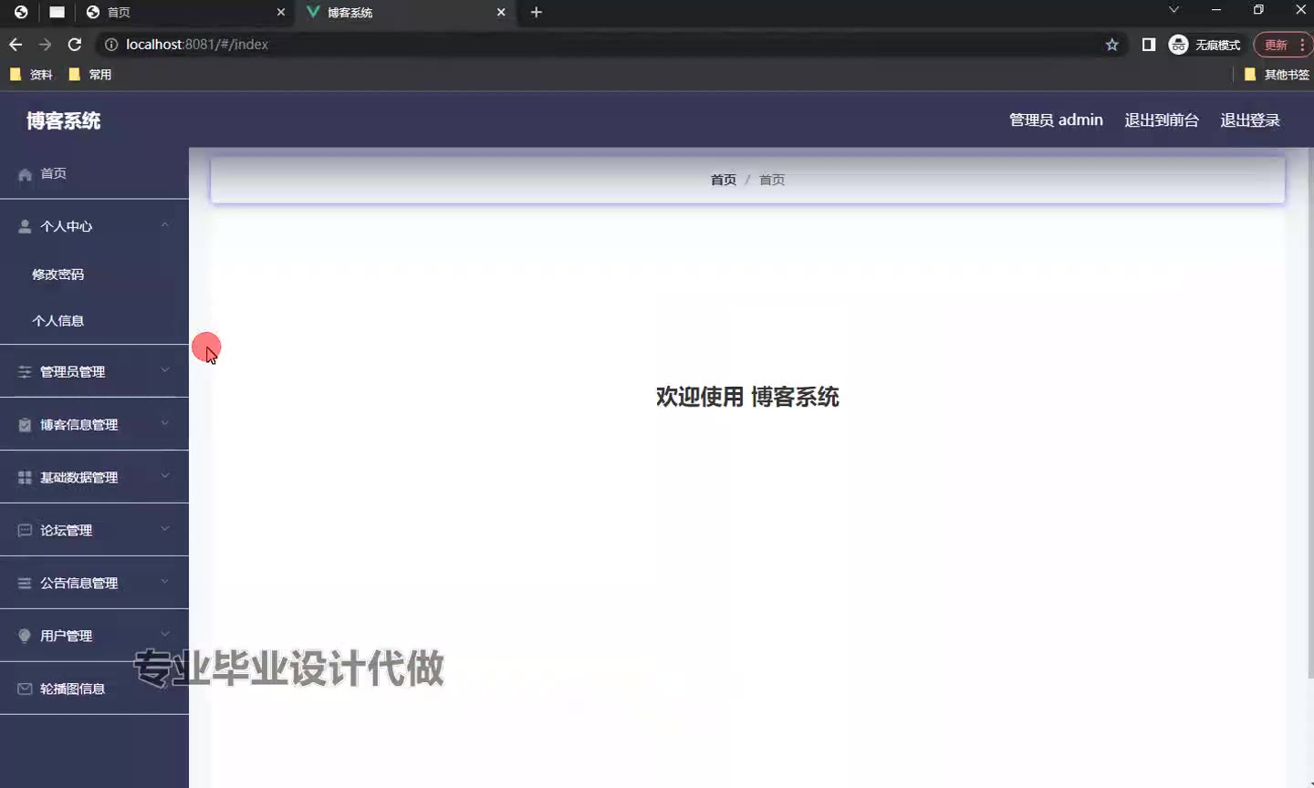
Task: Go back with the browser back arrow
Action: click(x=16, y=45)
